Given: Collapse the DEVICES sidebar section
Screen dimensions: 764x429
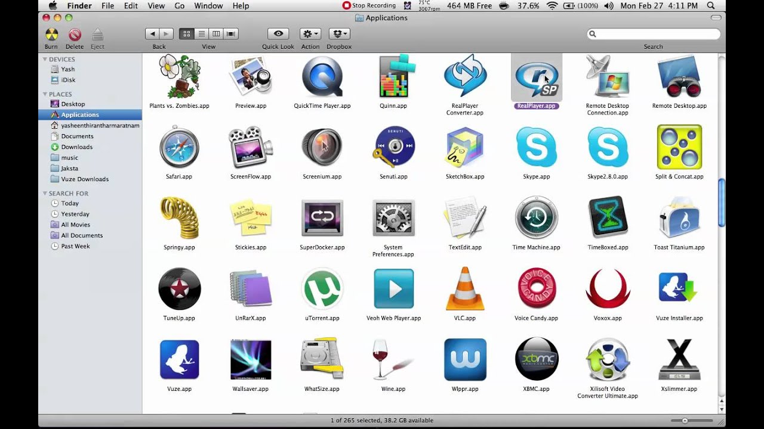Looking at the screenshot, I should (45, 60).
